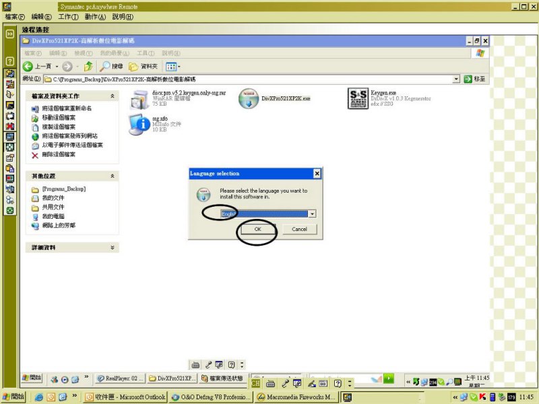Switch to Microsoft Outlook in the taskbar

pyautogui.click(x=125, y=397)
